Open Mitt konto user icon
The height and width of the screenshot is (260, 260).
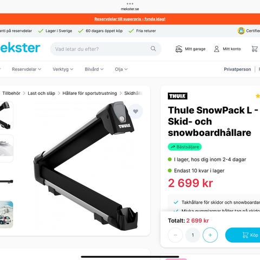pos(217,49)
